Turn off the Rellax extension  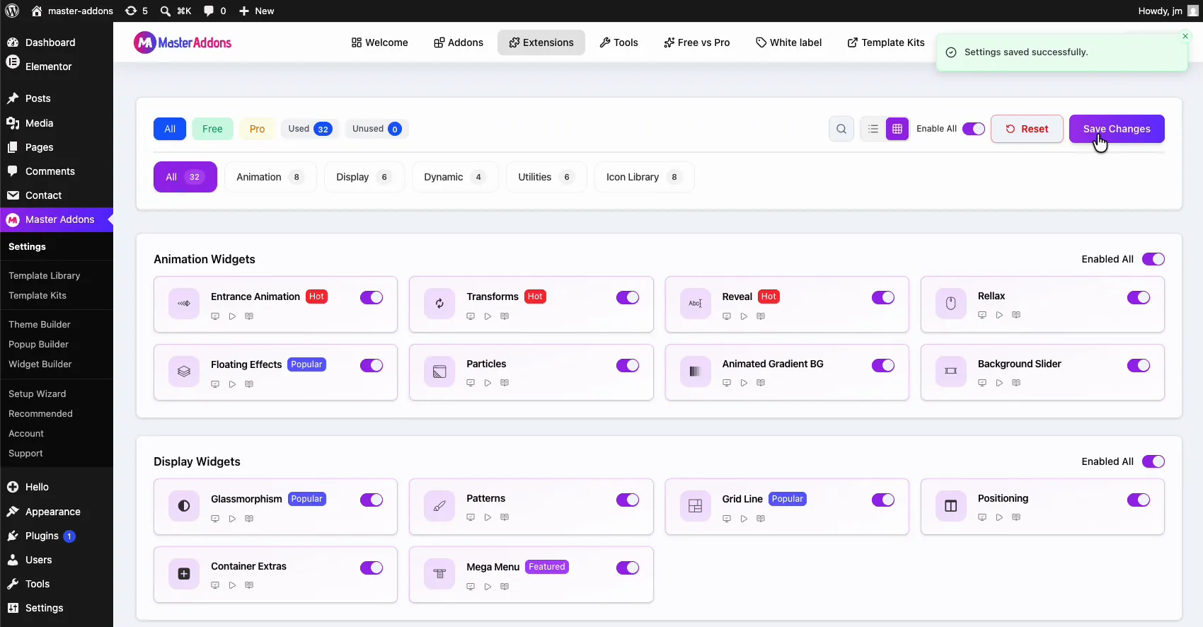1139,297
